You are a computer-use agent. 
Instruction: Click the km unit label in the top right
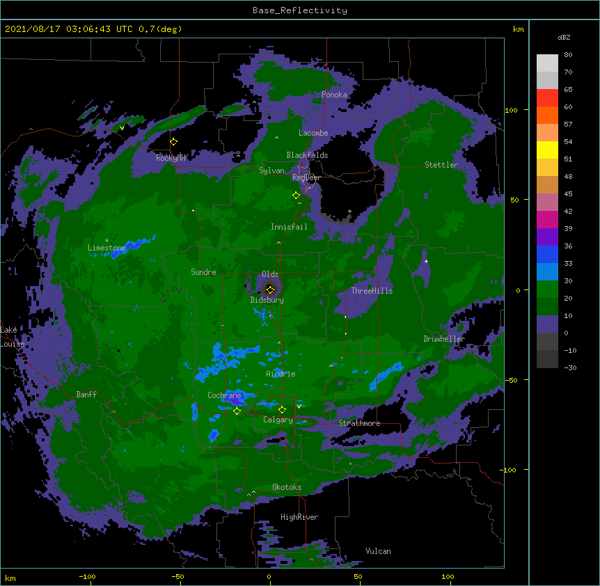click(518, 29)
